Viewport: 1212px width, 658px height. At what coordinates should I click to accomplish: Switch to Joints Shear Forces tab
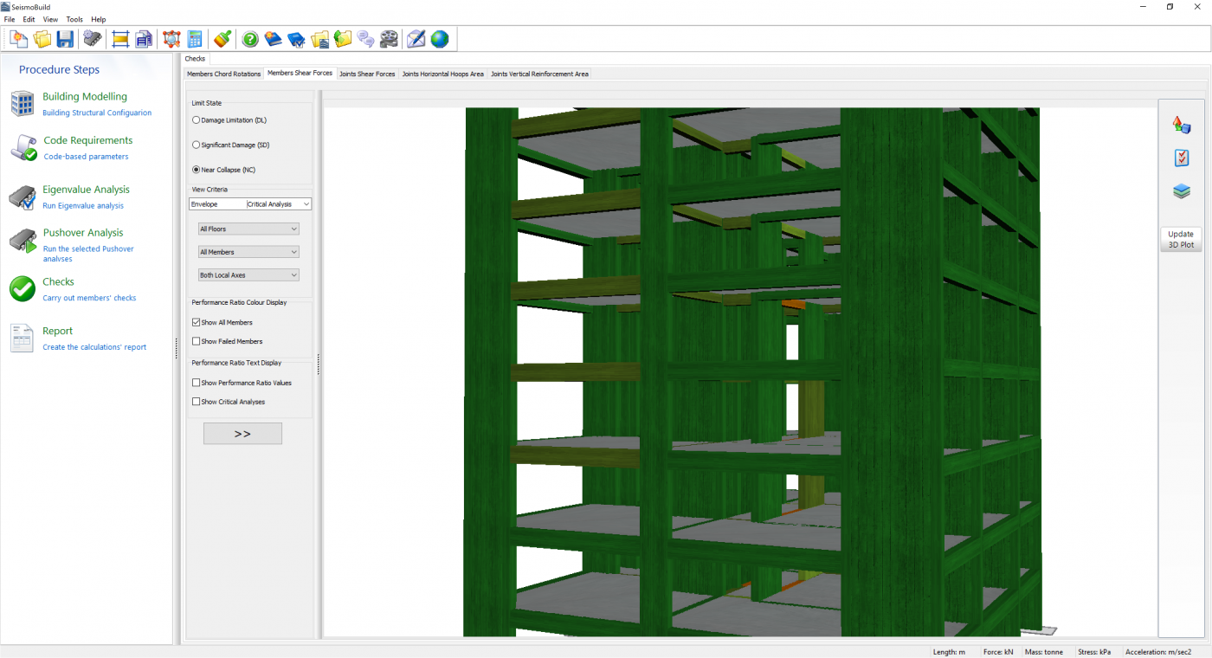pyautogui.click(x=367, y=74)
